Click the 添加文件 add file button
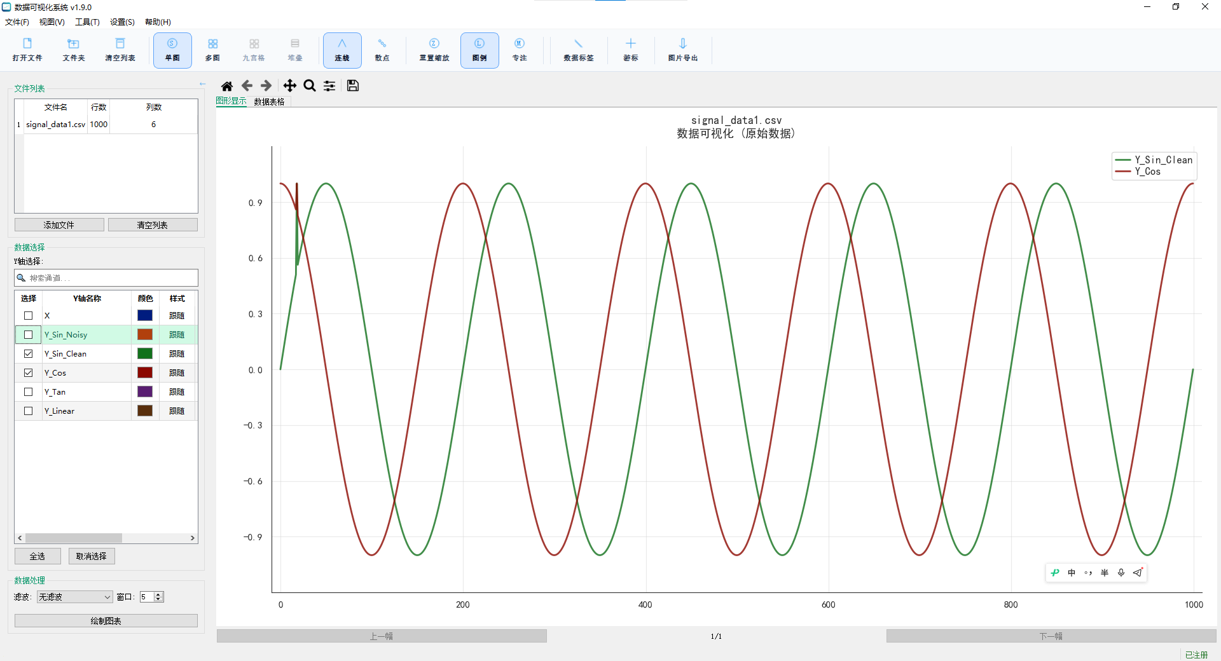1221x661 pixels. coord(59,225)
